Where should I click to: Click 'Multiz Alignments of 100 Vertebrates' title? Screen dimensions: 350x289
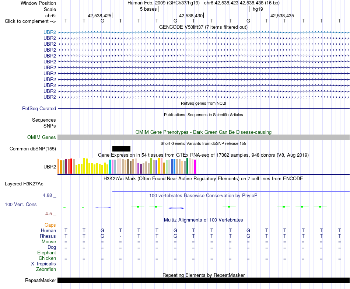[203, 220]
